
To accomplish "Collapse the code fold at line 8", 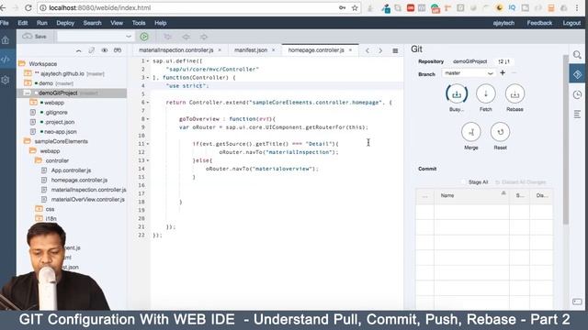I will point(148,119).
